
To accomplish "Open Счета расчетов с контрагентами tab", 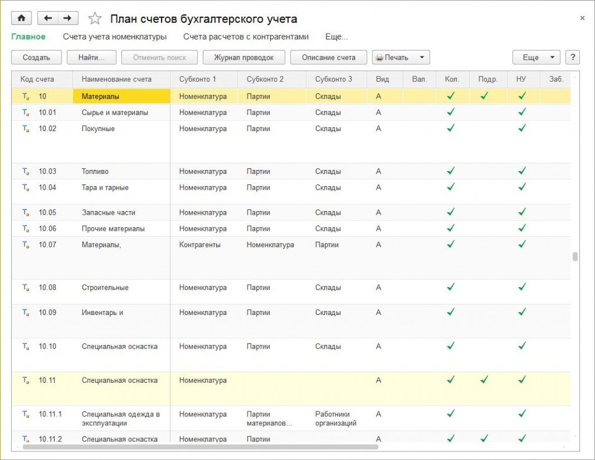I will pyautogui.click(x=246, y=37).
